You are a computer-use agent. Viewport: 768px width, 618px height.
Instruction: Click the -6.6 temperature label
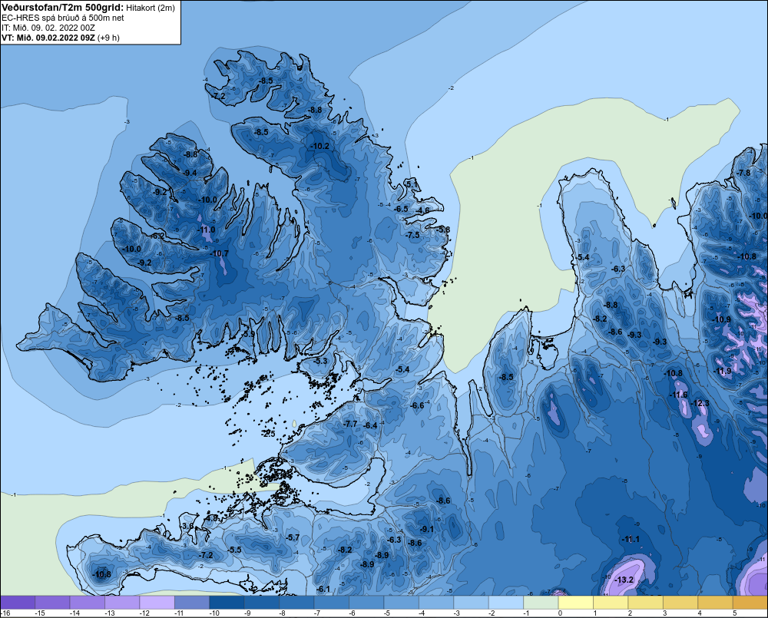coord(417,405)
